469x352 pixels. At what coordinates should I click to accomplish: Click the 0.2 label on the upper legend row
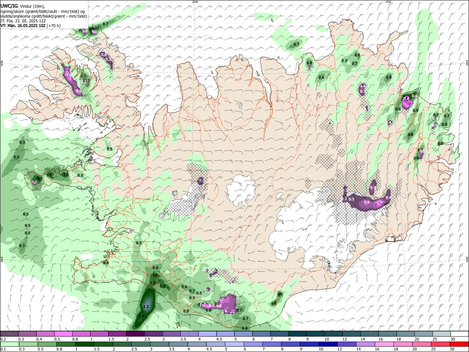(3, 339)
